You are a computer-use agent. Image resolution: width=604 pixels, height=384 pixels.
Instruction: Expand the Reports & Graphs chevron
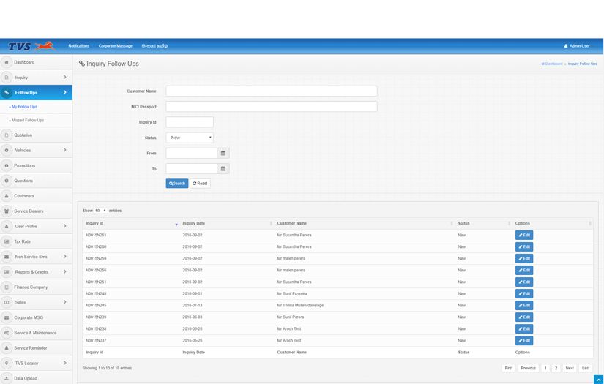click(64, 271)
